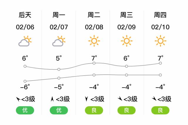This screenshot has height=125, width=188.
Task: Click the green 优 badge for 02/07
Action: click(59, 110)
